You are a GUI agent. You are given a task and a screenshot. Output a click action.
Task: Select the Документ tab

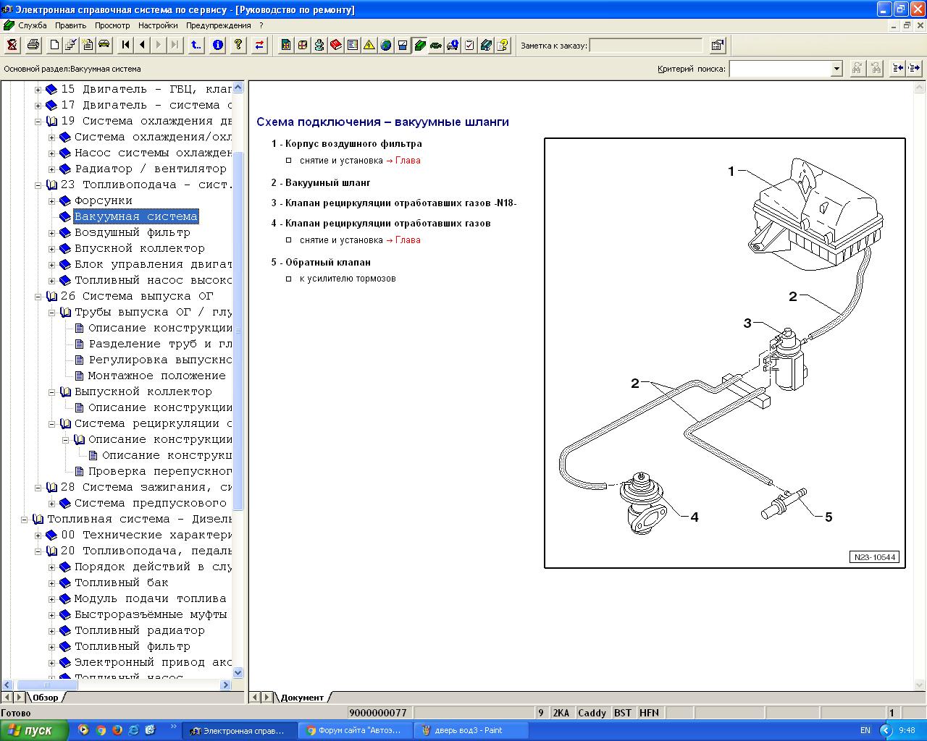(302, 698)
